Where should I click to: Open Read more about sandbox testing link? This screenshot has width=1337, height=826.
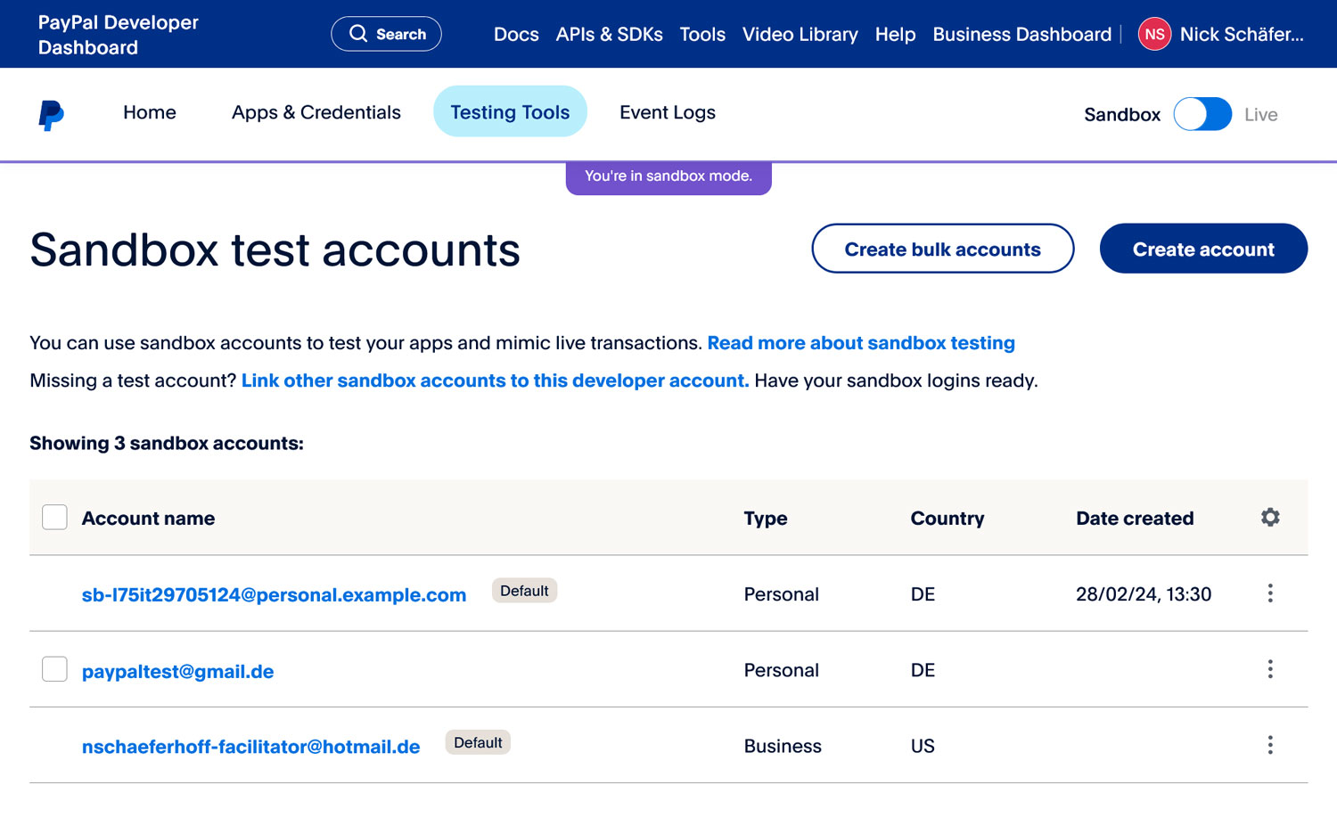coord(861,343)
